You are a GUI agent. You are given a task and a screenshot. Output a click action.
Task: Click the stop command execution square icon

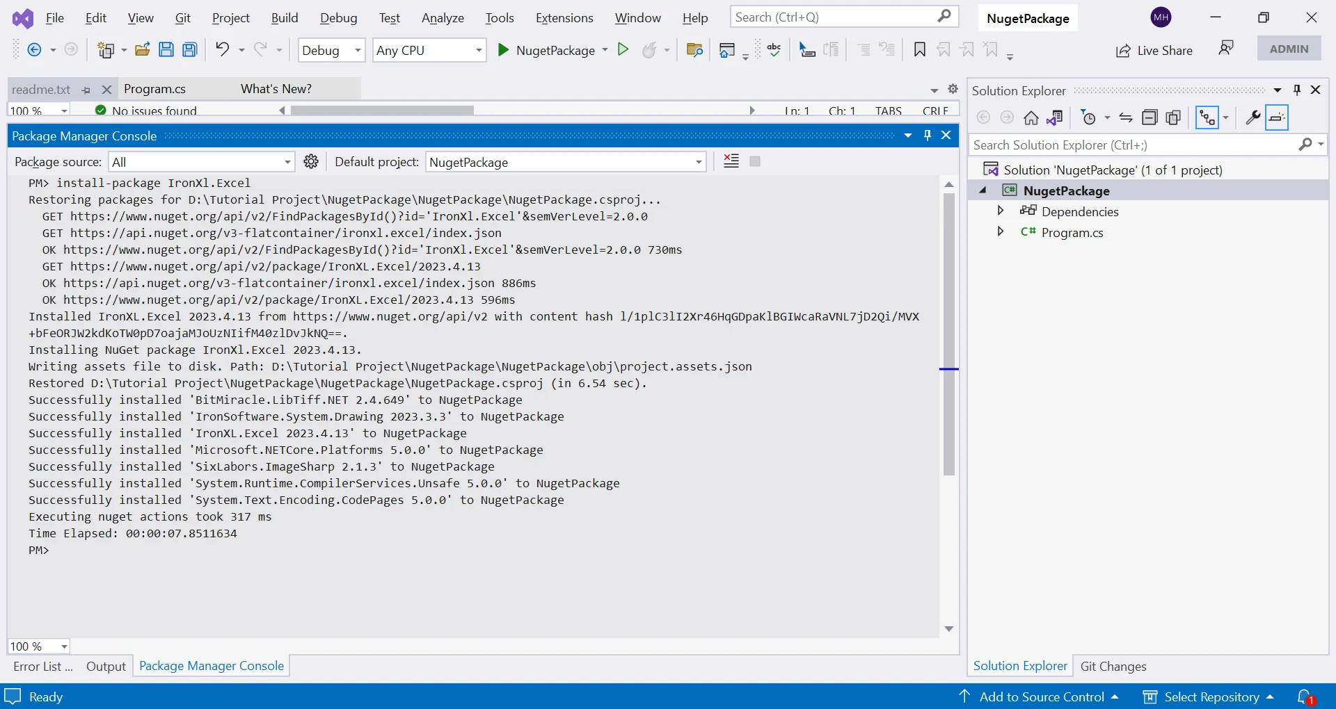[755, 161]
